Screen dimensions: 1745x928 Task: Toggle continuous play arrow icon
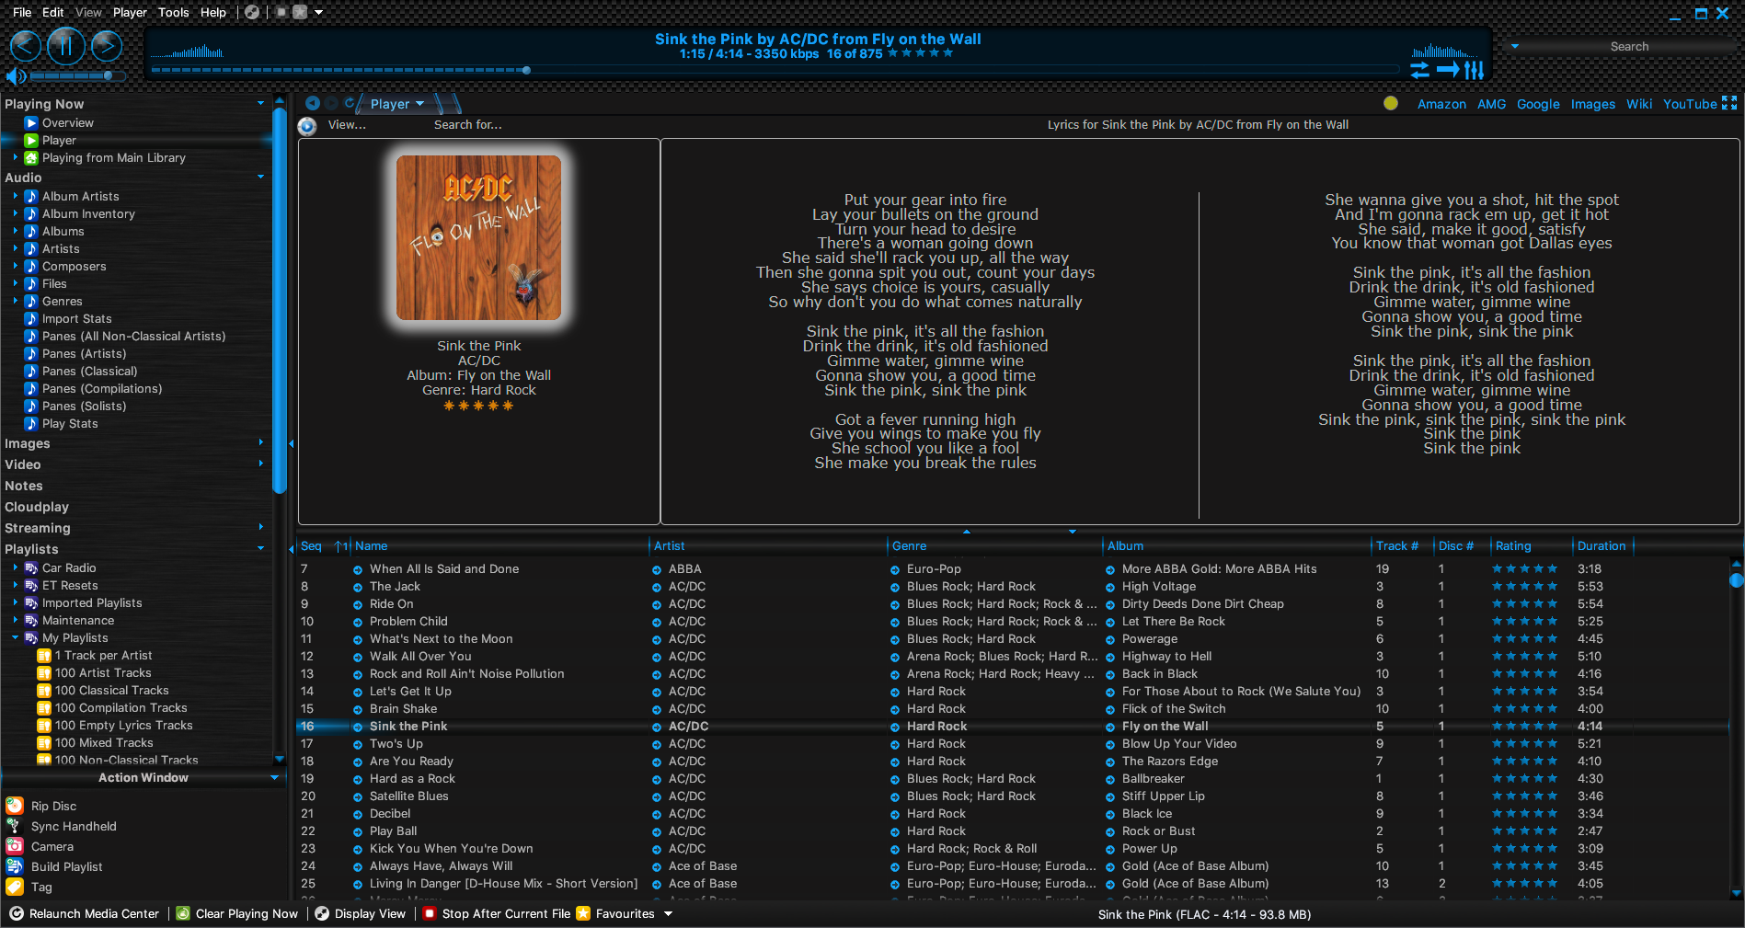point(1448,70)
